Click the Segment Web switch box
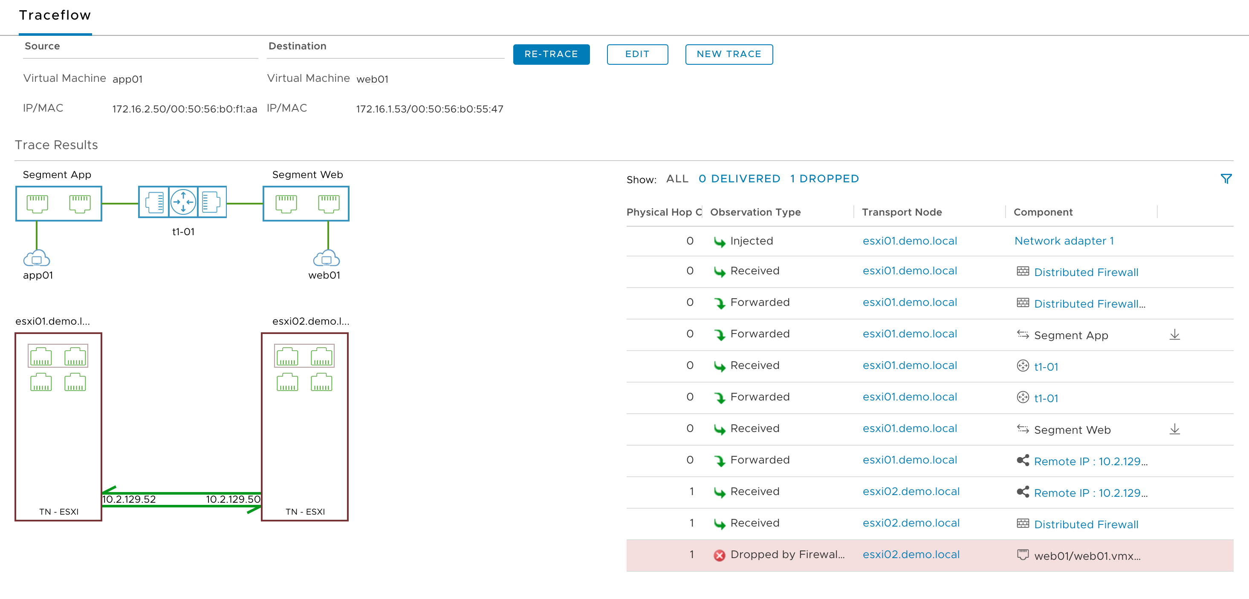 [x=306, y=204]
